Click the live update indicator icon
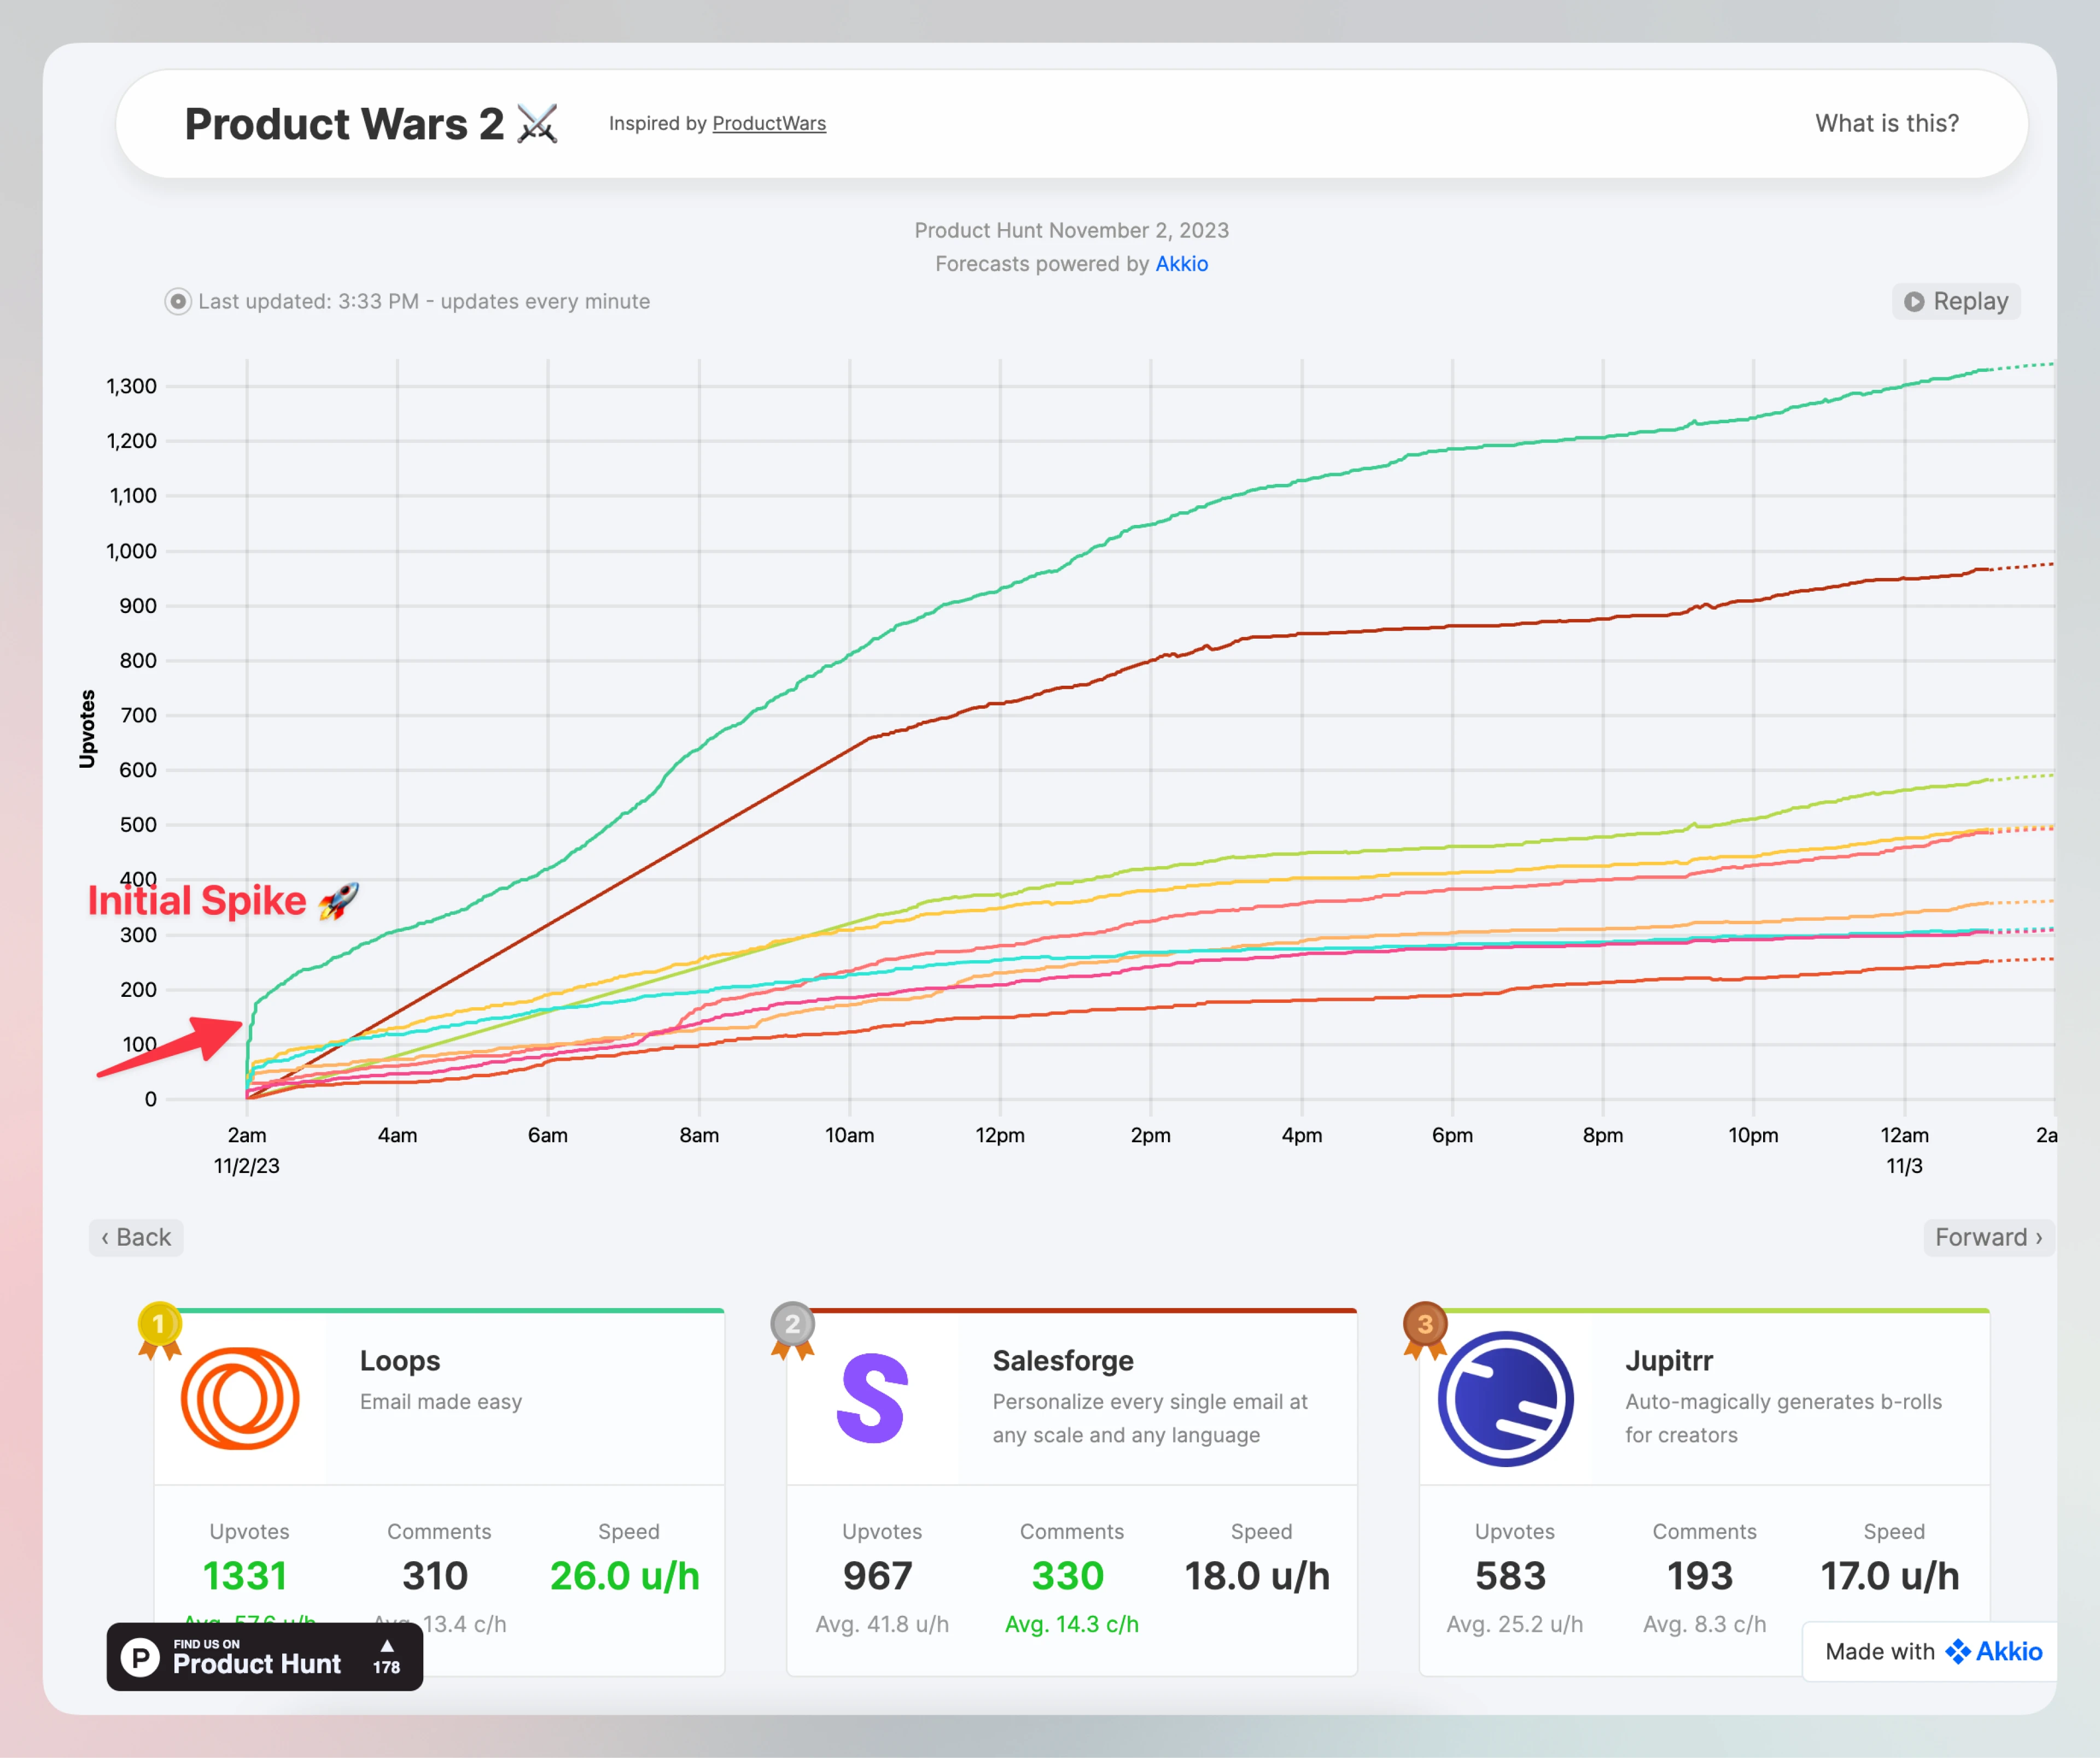The width and height of the screenshot is (2100, 1758). click(x=178, y=301)
